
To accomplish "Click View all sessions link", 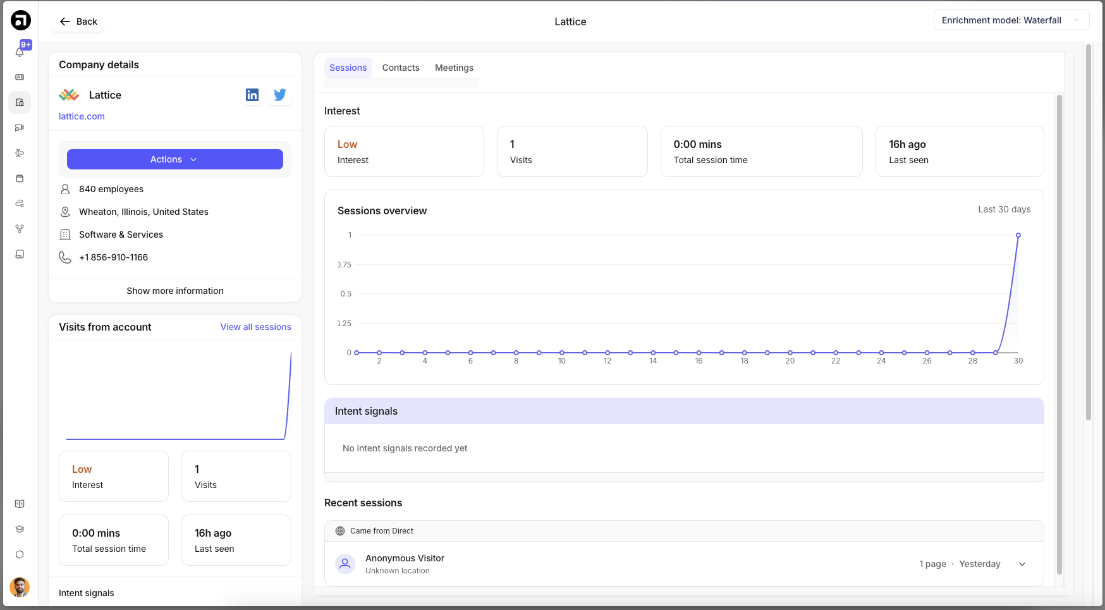I will 256,327.
